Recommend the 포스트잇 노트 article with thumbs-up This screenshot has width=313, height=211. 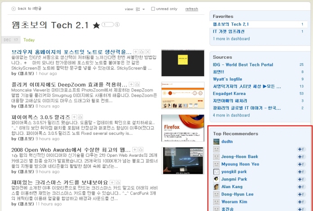[x=142, y=52]
